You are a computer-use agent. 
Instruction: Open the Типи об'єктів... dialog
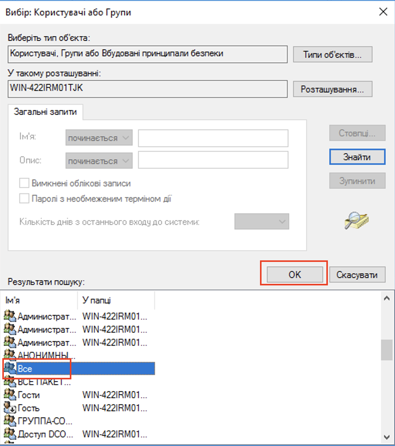coord(332,54)
